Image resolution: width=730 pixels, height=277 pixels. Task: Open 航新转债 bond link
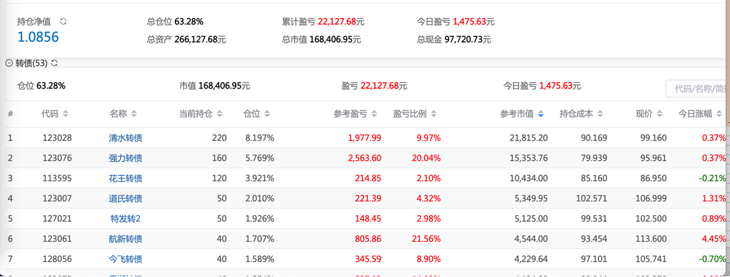(x=126, y=239)
